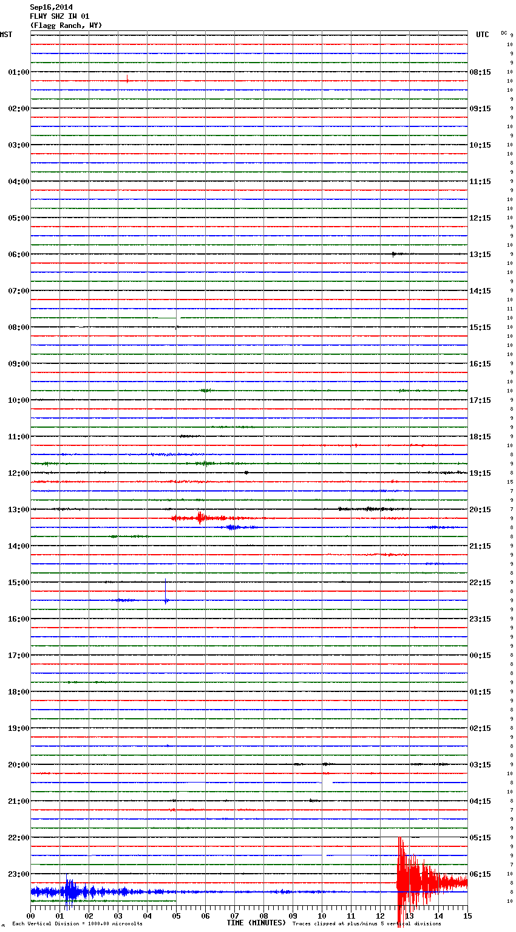Click the 'TIME (MINUTES)' axis title
Viewport: 516px width, 932px height.
256,923
